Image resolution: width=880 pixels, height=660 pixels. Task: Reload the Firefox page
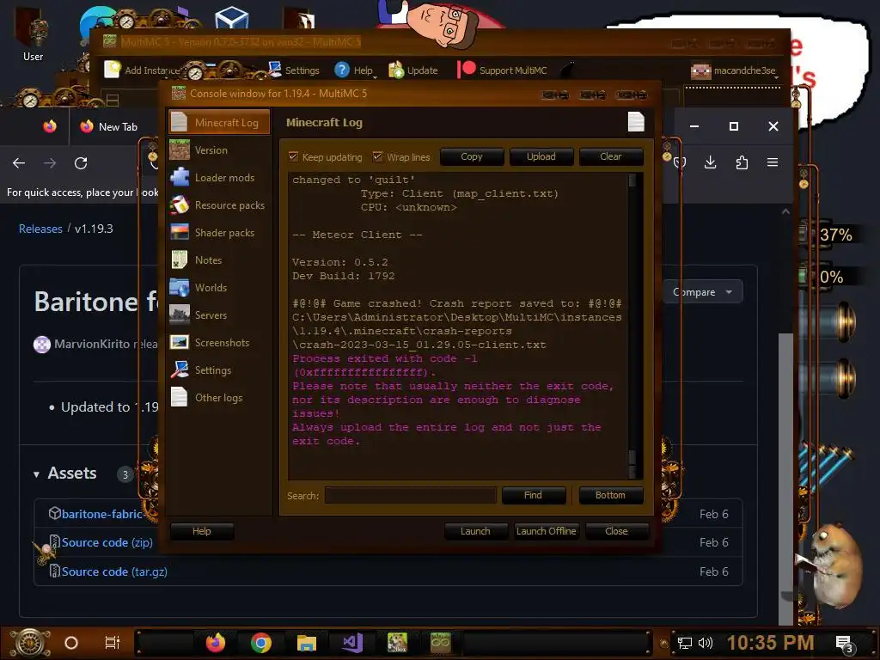(x=81, y=162)
